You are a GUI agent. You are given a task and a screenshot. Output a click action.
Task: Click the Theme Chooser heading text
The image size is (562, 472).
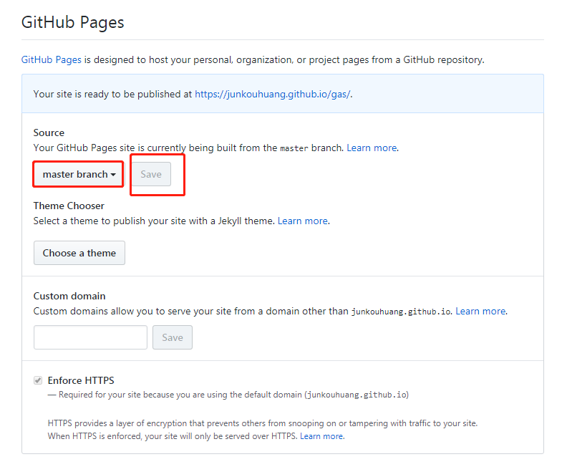click(x=69, y=206)
